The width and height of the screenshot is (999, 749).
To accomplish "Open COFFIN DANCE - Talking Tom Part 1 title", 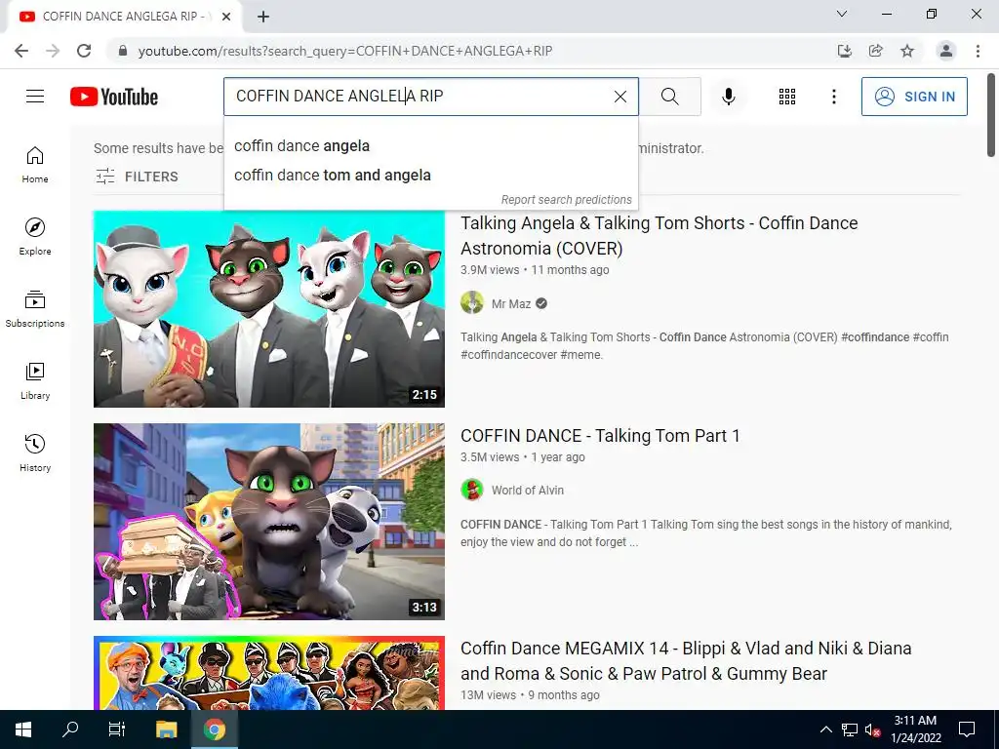I will [600, 436].
